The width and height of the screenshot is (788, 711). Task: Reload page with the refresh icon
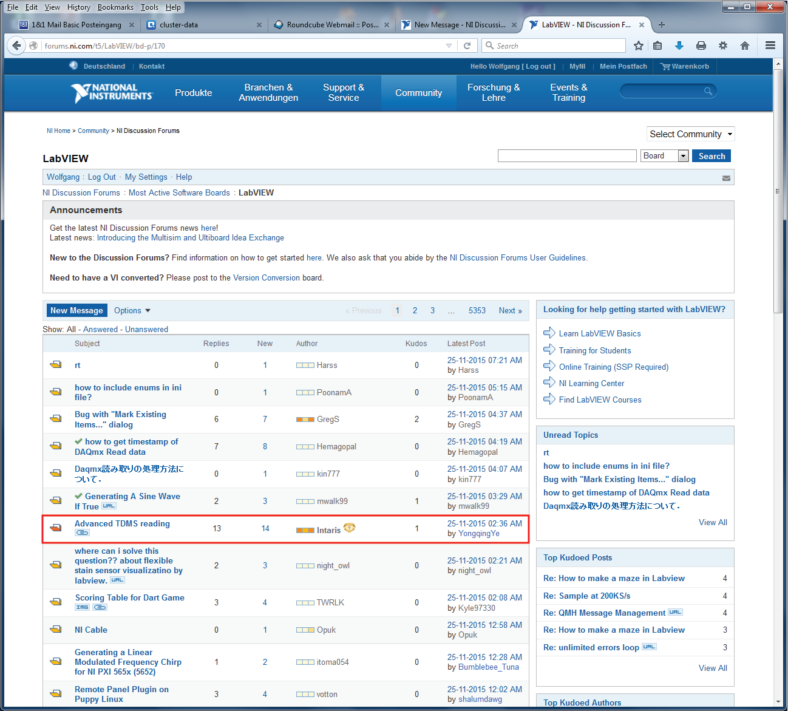point(467,46)
